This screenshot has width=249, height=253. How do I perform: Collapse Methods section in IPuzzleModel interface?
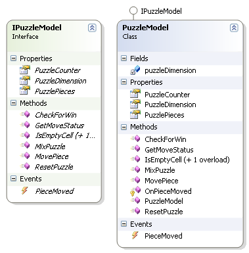point(14,103)
